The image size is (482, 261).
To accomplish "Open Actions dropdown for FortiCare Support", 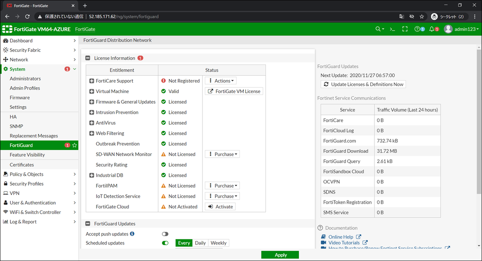I will (221, 81).
